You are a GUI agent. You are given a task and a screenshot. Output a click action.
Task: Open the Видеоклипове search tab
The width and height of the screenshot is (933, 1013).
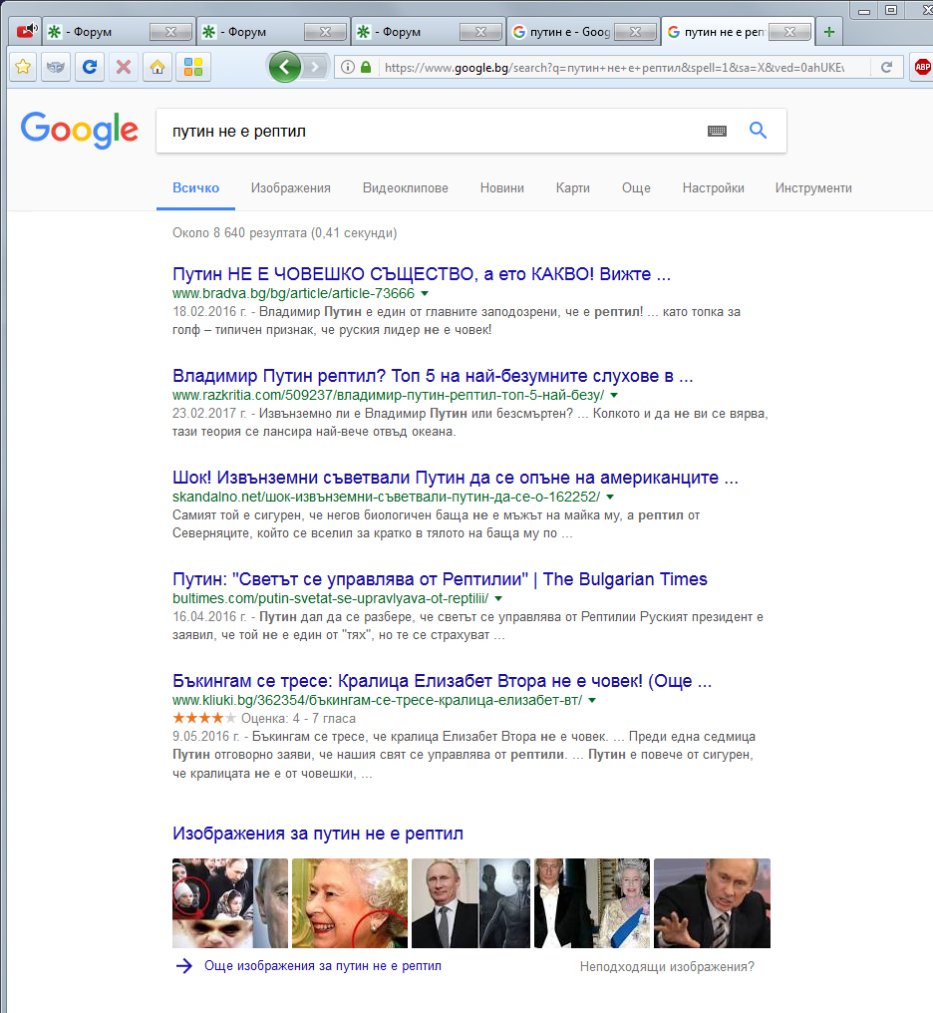tap(406, 188)
